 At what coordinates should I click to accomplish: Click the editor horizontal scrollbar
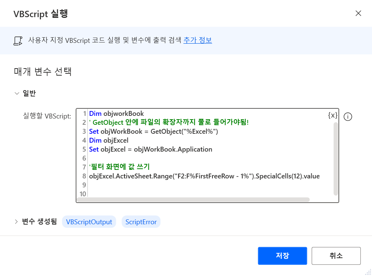click(193, 200)
